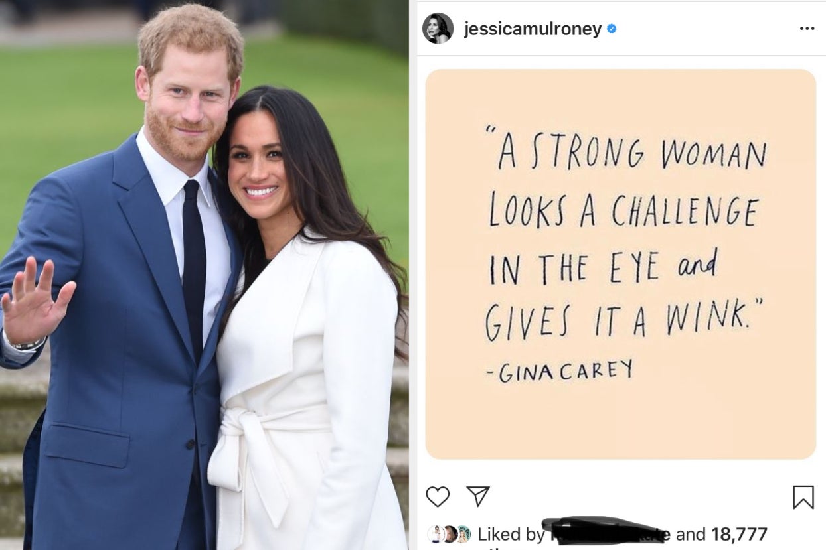The width and height of the screenshot is (826, 550).
Task: Open the three-dot more options menu
Action: tap(807, 29)
